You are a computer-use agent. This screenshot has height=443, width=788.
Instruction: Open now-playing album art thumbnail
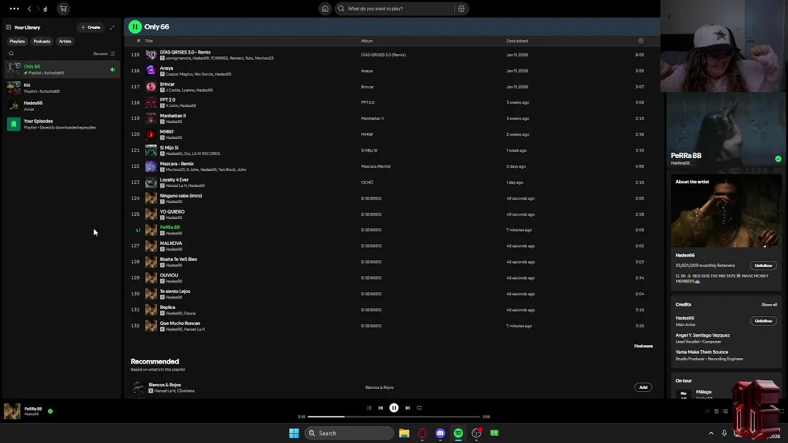coord(12,411)
